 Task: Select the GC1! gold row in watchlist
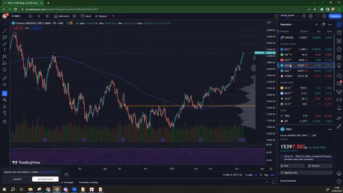(x=305, y=88)
